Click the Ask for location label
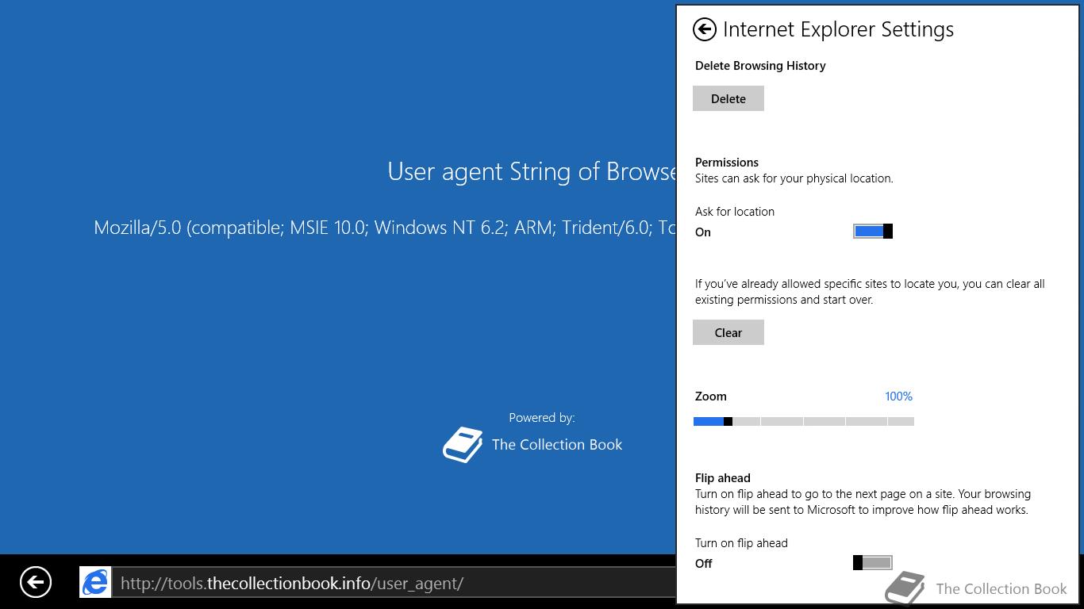The image size is (1084, 609). [735, 212]
